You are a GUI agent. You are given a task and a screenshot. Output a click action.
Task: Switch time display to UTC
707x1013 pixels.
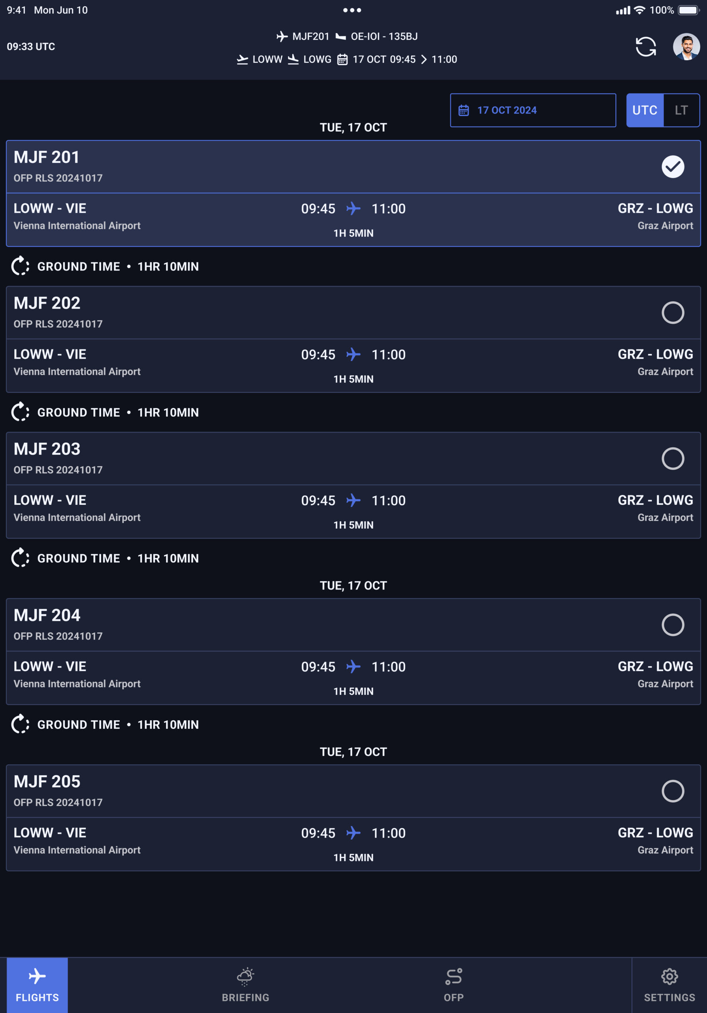[x=645, y=110]
